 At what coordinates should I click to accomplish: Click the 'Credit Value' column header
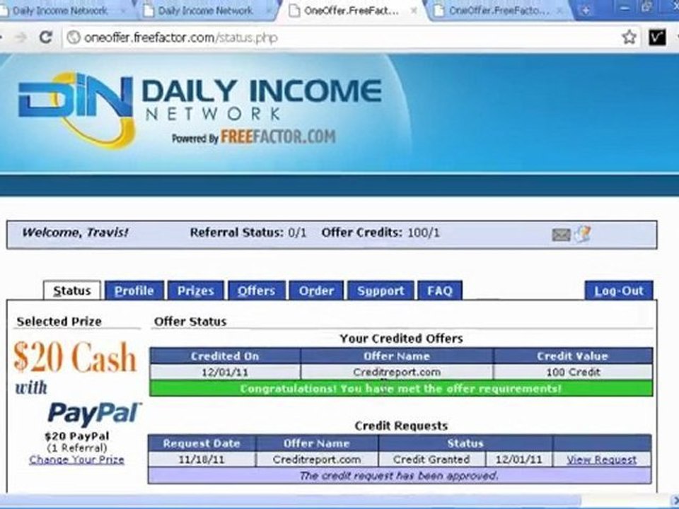tap(573, 356)
